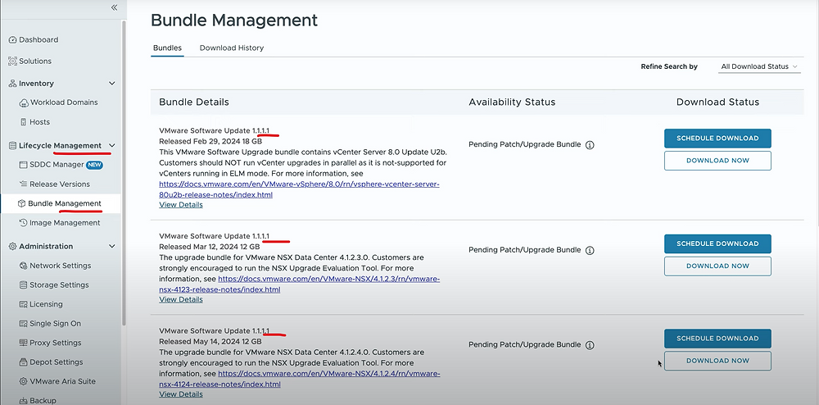
Task: Collapse the Lifecycle Management chevron
Action: coord(111,146)
